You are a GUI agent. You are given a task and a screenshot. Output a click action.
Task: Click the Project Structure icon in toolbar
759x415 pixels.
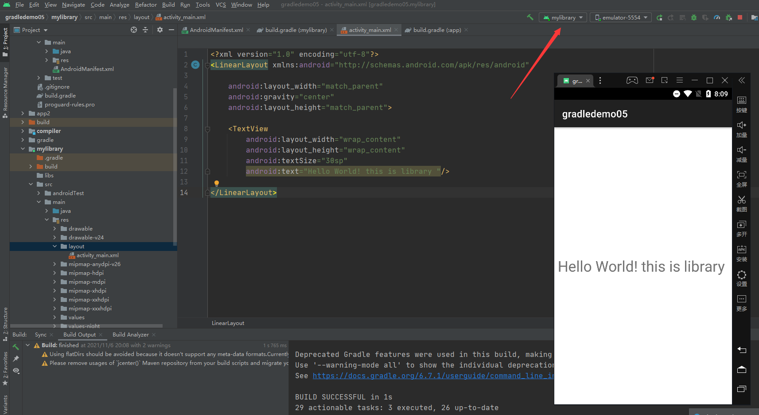click(754, 17)
